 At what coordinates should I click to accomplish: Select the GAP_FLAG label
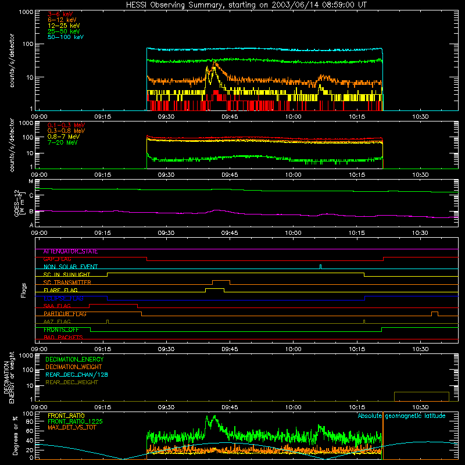coord(57,259)
